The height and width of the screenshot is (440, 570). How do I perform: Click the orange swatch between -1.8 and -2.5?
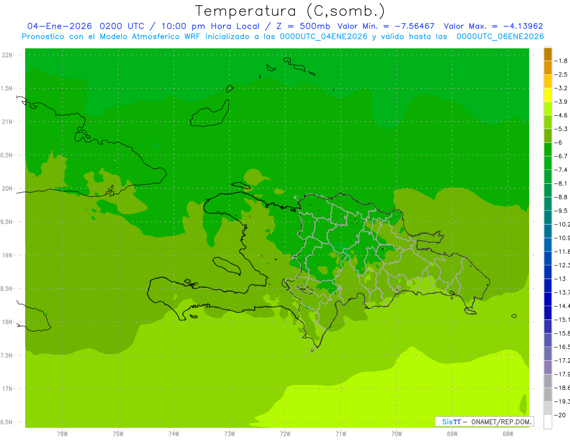(x=548, y=67)
